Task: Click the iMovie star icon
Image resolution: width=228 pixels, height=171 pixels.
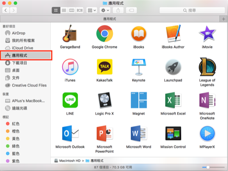Action: (207, 34)
